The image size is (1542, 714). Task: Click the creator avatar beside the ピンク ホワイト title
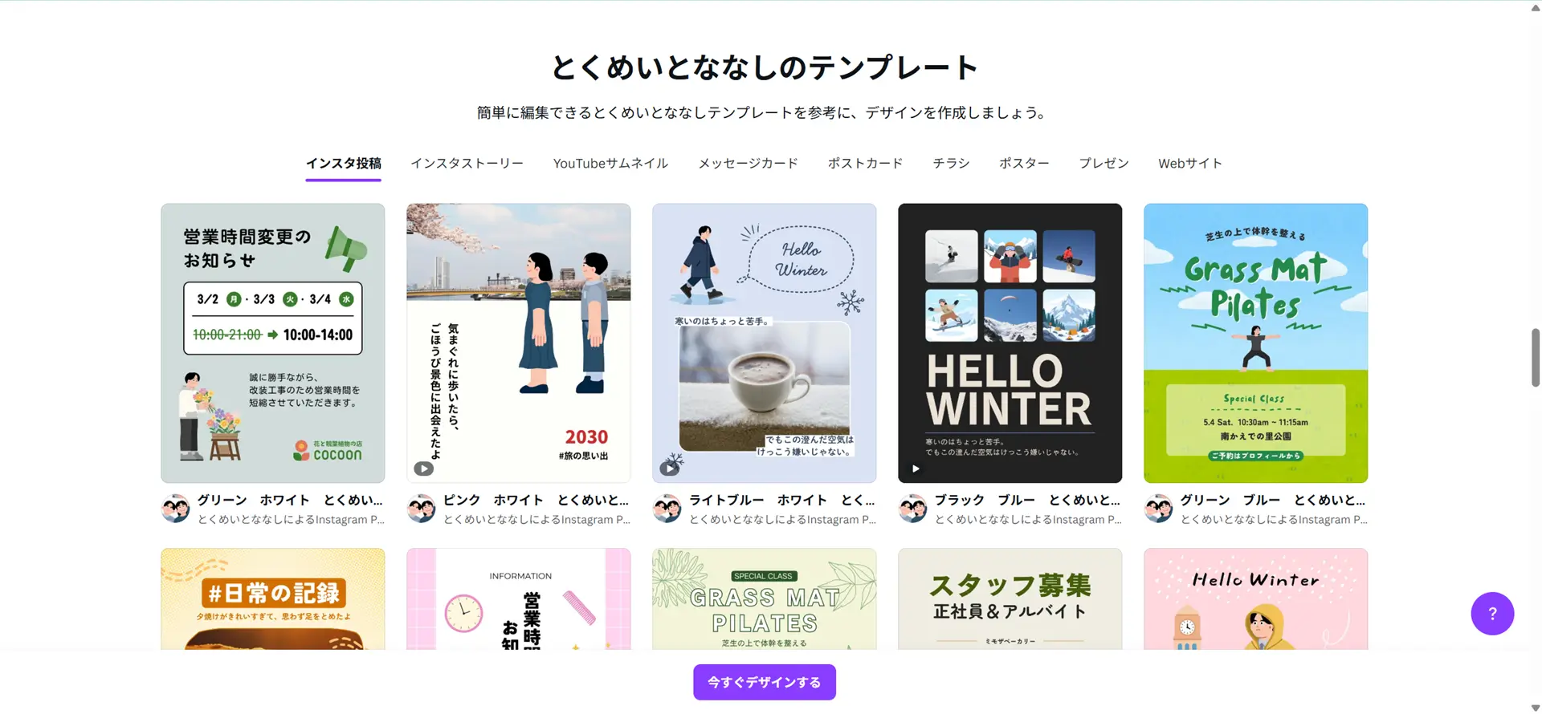pos(422,509)
